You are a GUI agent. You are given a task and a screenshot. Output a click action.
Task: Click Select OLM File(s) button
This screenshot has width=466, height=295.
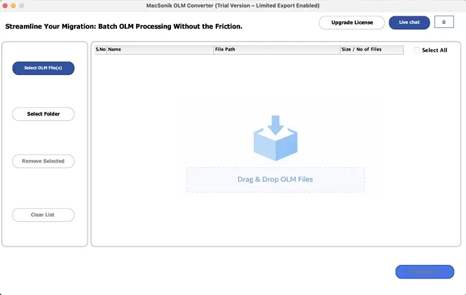(x=43, y=68)
